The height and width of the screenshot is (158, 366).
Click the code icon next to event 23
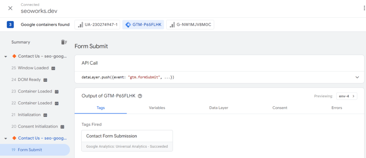click(56, 92)
